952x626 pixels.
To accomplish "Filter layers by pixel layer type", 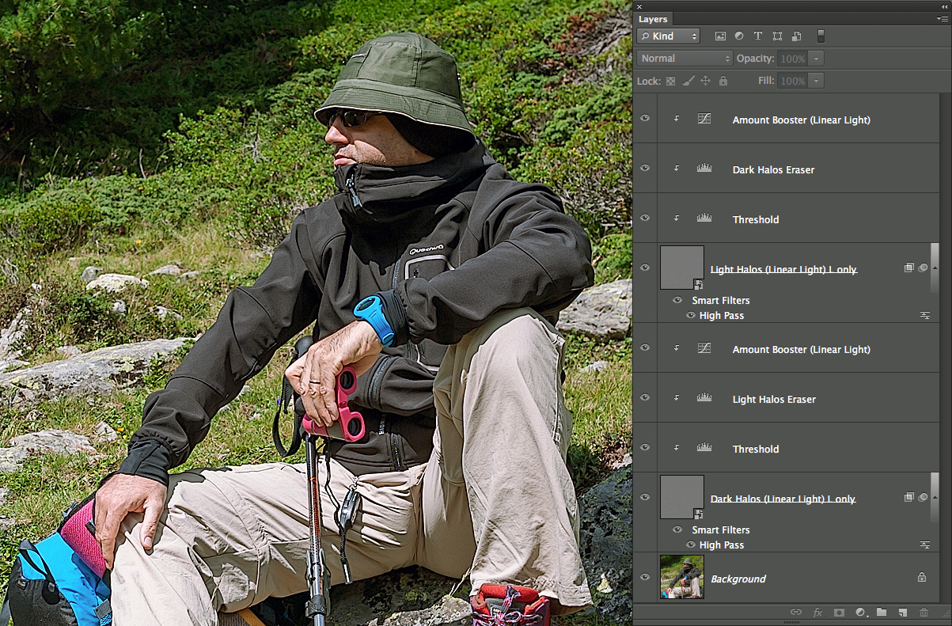I will click(720, 36).
